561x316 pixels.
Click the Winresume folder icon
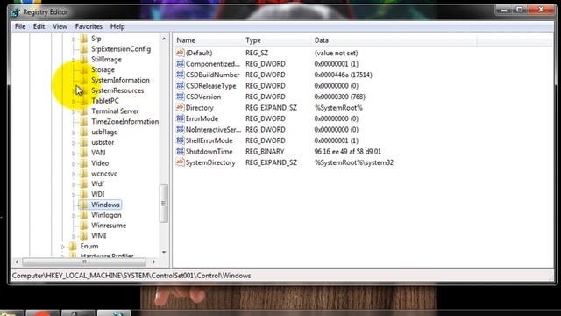[x=83, y=226]
